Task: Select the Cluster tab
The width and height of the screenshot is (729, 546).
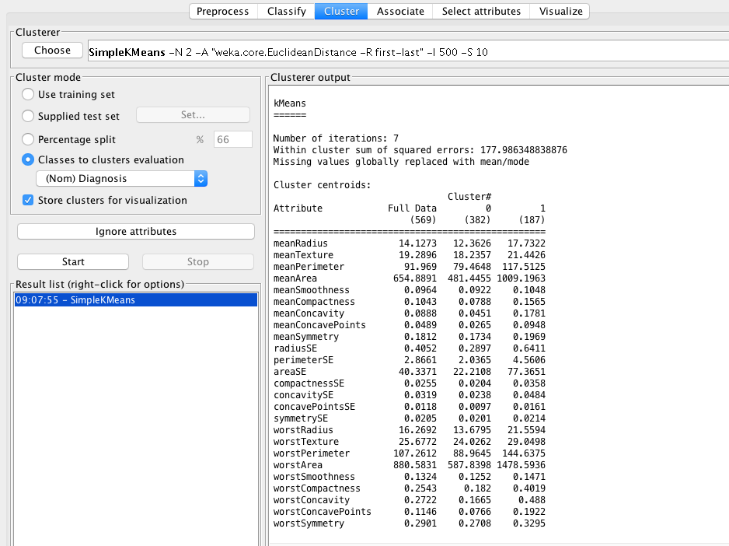Action: click(341, 11)
